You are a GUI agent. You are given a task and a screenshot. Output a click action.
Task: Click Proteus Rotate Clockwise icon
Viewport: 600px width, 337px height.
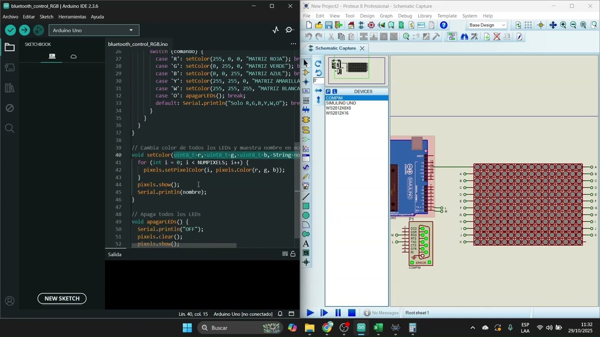pyautogui.click(x=318, y=64)
